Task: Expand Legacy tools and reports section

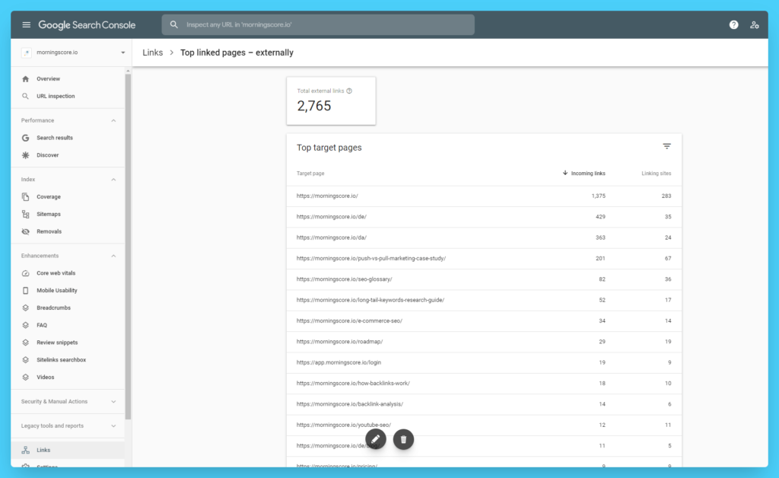Action: click(113, 425)
